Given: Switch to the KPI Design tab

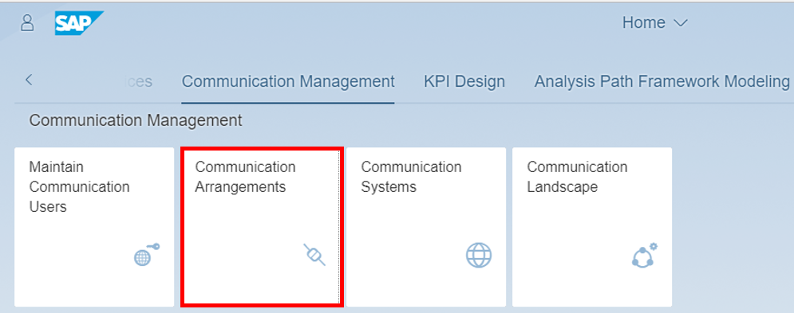Looking at the screenshot, I should (464, 81).
